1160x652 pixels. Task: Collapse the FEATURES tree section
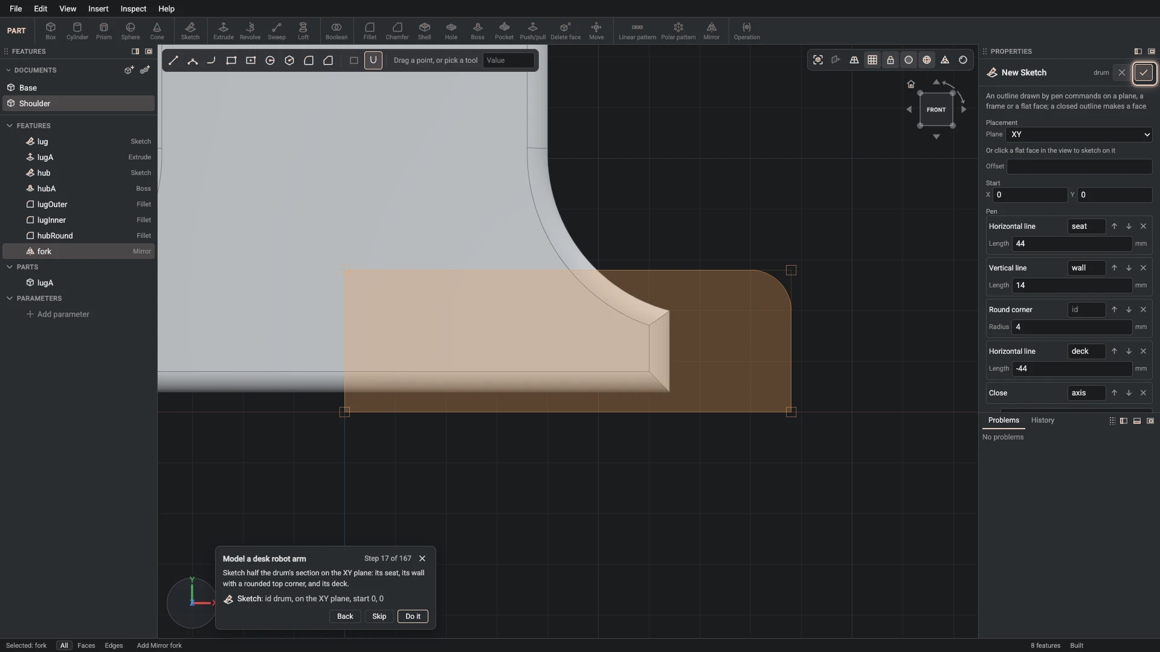(10, 126)
